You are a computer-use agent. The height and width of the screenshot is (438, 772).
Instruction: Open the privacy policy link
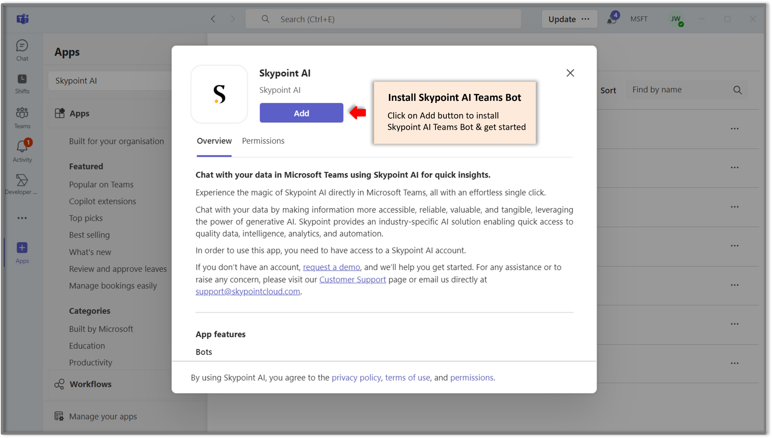click(356, 378)
